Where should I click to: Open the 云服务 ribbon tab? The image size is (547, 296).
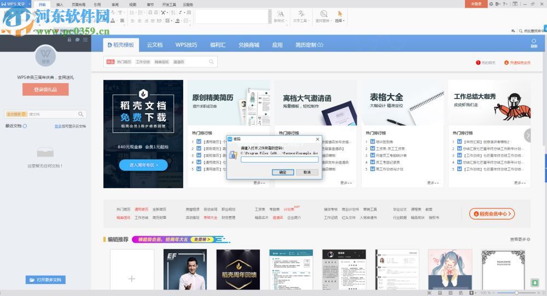point(188,4)
